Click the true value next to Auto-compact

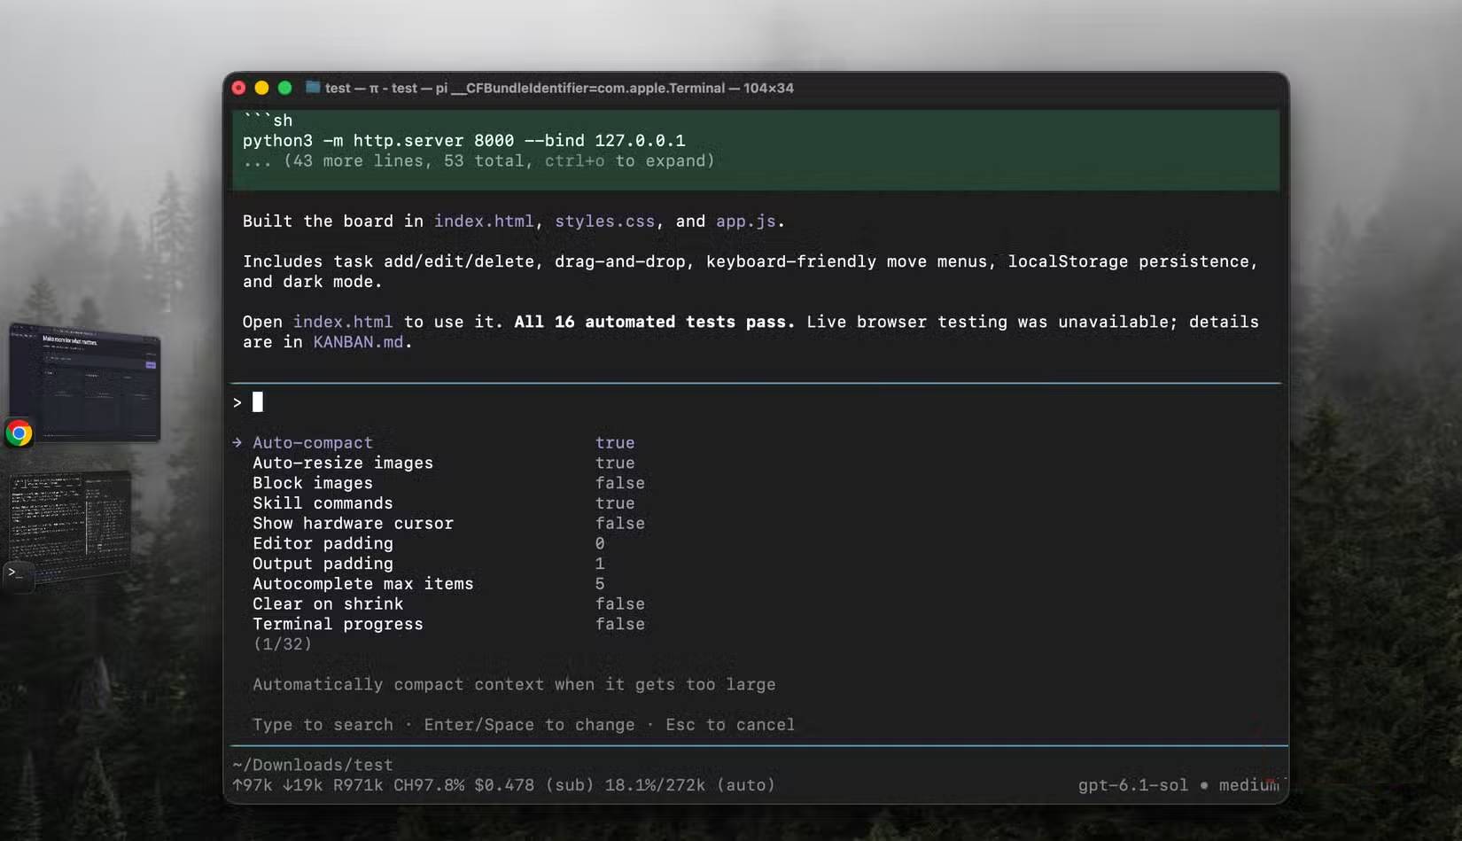click(x=615, y=442)
